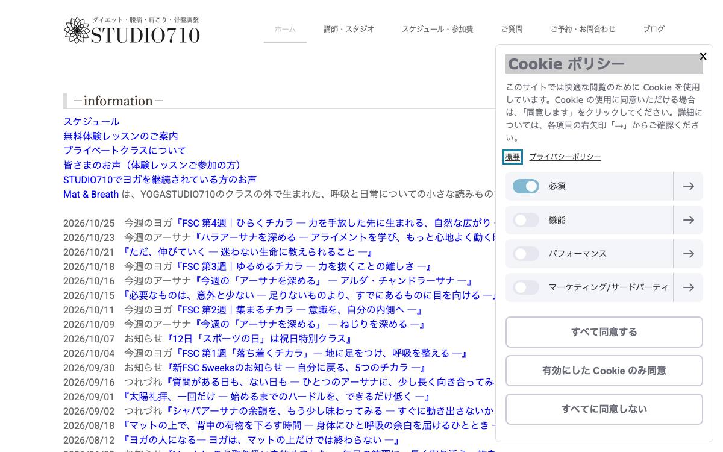Enable the マーケティング/サードパーティ cookie switch

pos(526,287)
